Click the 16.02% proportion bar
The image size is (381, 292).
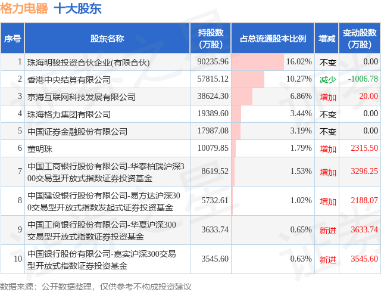coord(258,62)
